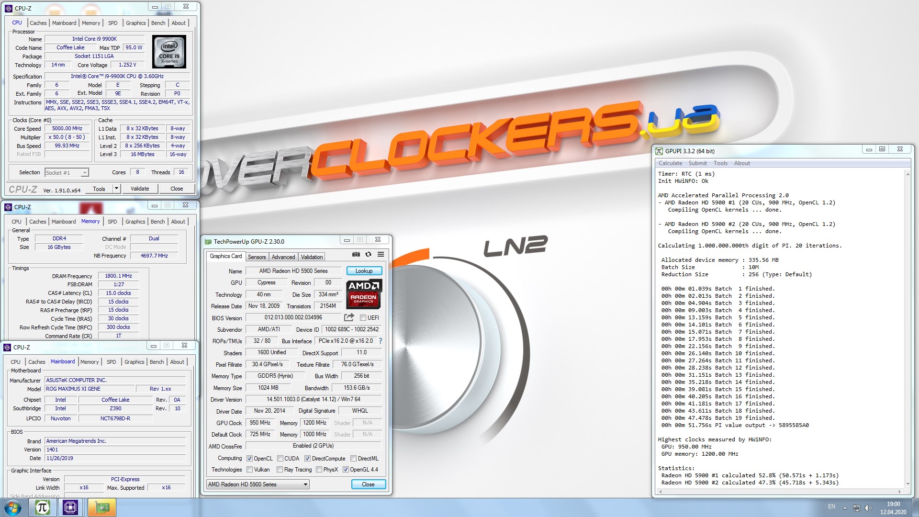
Task: Open the AMD Radeon HD 5900 Series GPU selector
Action: click(x=258, y=484)
